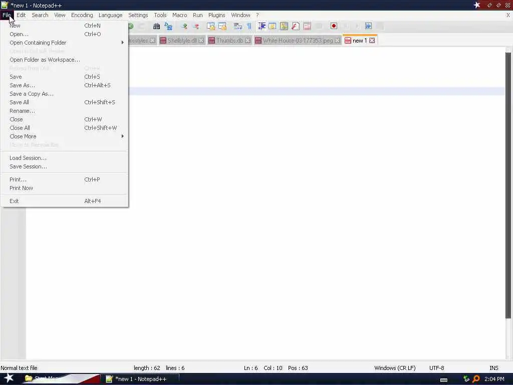The height and width of the screenshot is (385, 513).
Task: Choose Save All from the File menu
Action: [64, 102]
